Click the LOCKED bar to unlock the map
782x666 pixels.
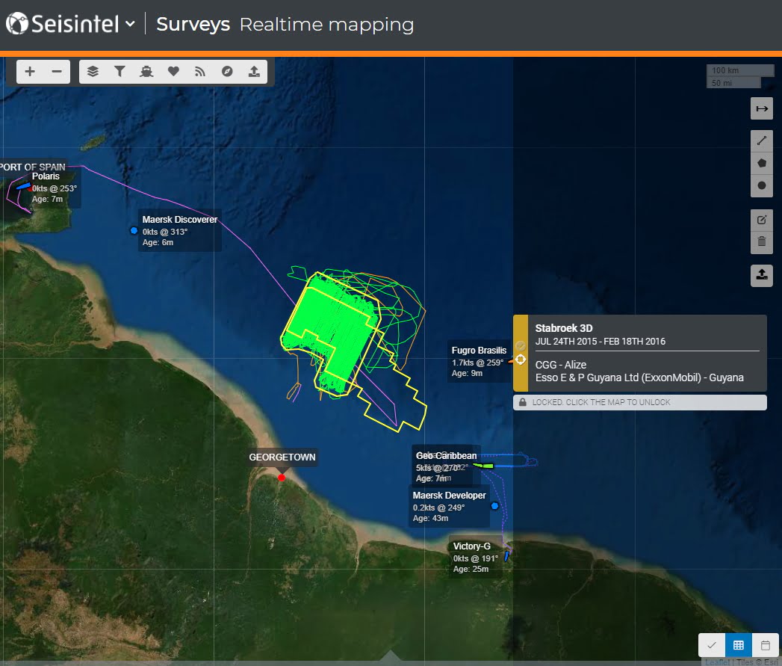pos(640,402)
